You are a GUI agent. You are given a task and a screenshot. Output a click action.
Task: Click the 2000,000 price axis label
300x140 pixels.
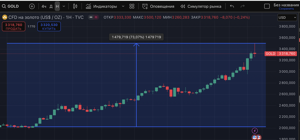pyautogui.click(x=287, y=128)
